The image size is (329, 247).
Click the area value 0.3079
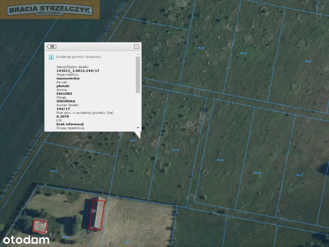coord(63,116)
